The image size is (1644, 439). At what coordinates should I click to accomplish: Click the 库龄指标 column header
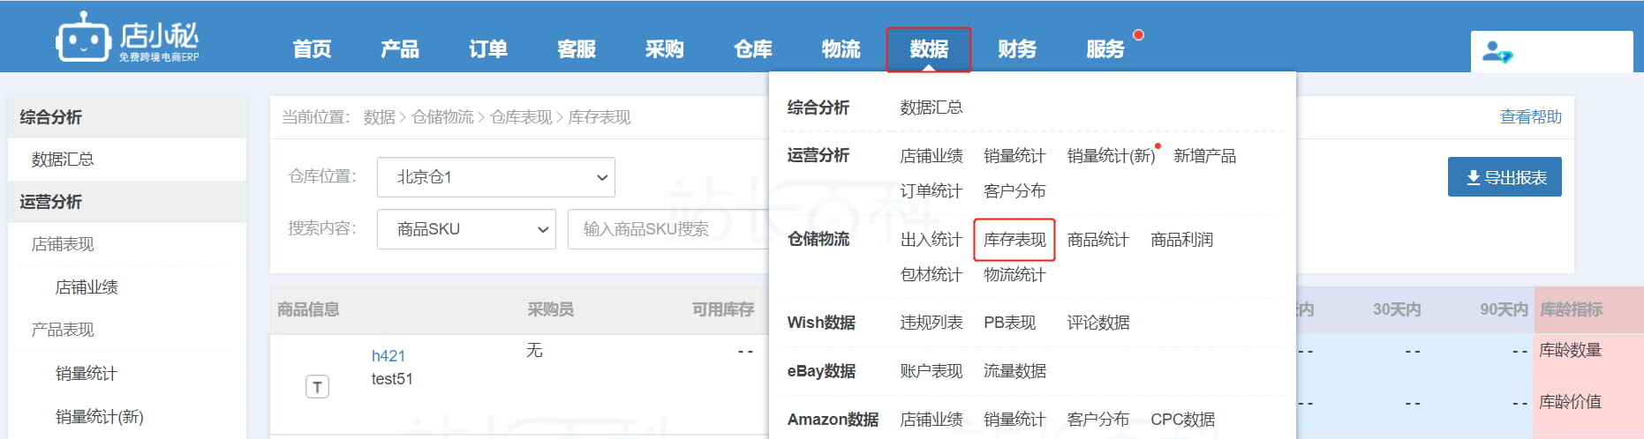(1572, 309)
